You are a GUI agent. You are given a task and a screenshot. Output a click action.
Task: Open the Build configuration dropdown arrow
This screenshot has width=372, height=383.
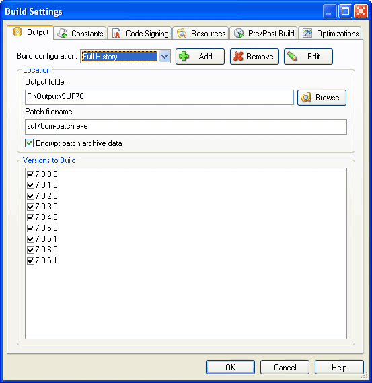(165, 57)
